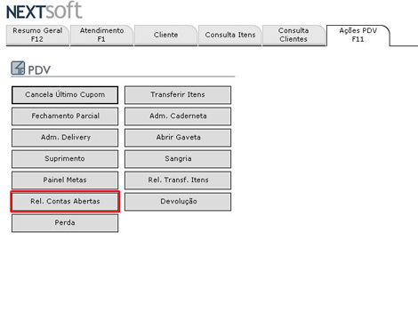Select the Cliente tab
This screenshot has width=418, height=328.
165,35
